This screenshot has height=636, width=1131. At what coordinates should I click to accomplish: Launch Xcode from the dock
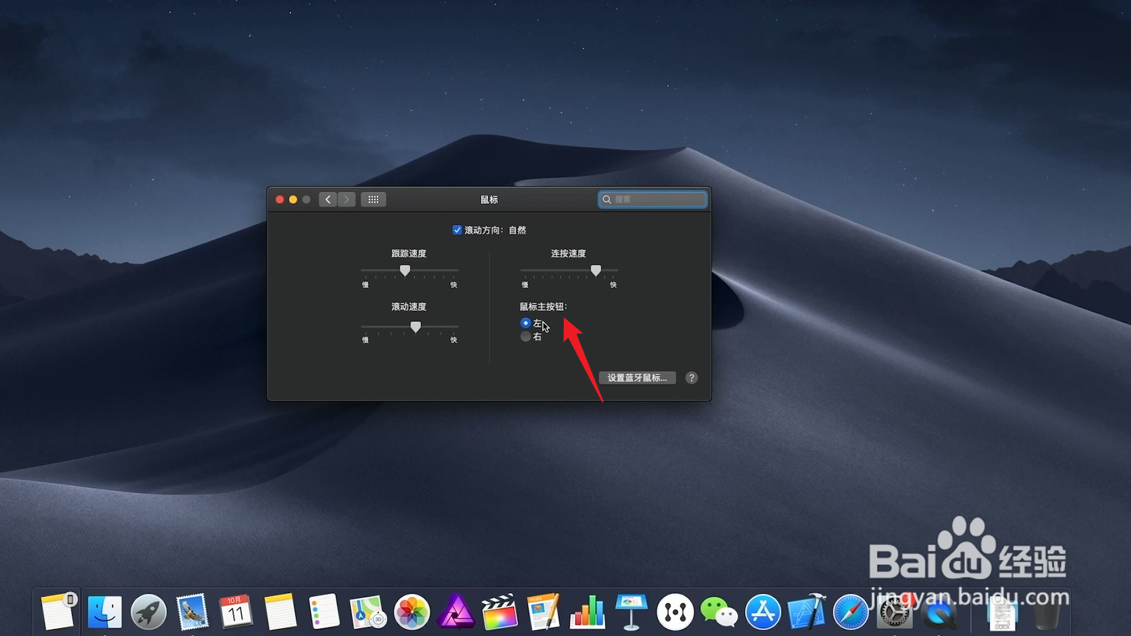tap(807, 612)
